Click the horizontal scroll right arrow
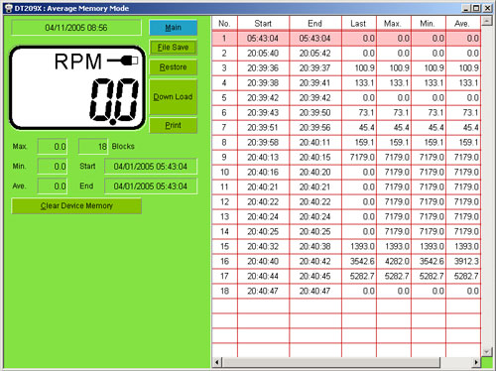The image size is (496, 371). pyautogui.click(x=476, y=362)
